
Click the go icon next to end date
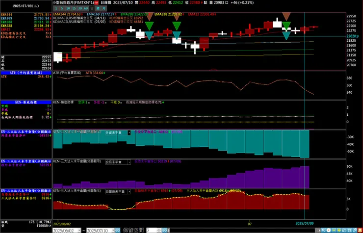(x=118, y=230)
